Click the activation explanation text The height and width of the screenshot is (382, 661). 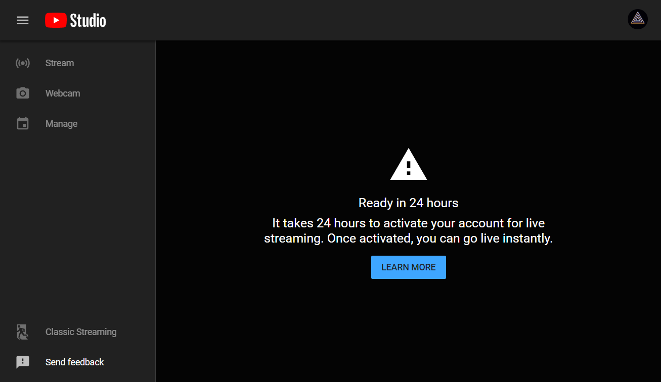(x=408, y=230)
